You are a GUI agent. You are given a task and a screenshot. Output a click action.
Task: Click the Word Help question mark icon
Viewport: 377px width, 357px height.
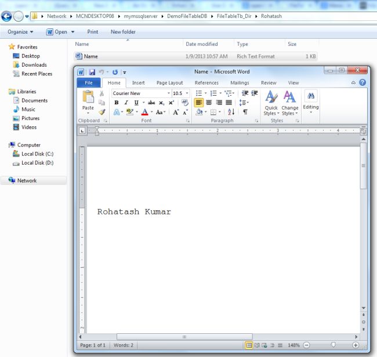click(x=362, y=83)
